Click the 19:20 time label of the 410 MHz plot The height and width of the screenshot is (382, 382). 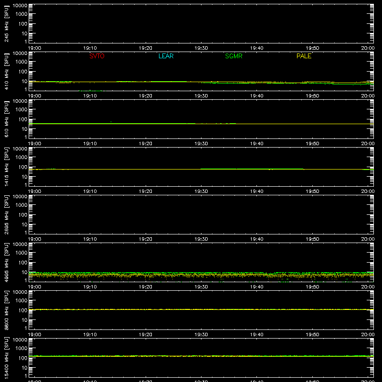[x=146, y=96]
